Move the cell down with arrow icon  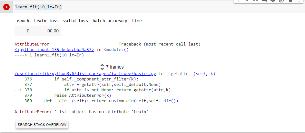pyautogui.click(x=247, y=1)
